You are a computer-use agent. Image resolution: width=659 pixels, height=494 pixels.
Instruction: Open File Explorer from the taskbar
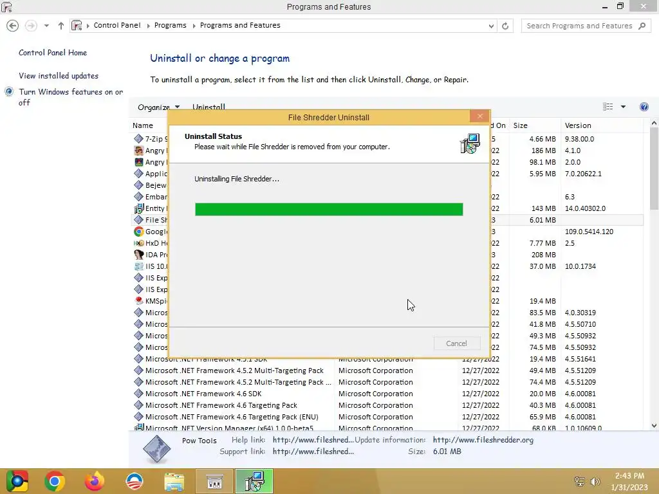point(174,481)
